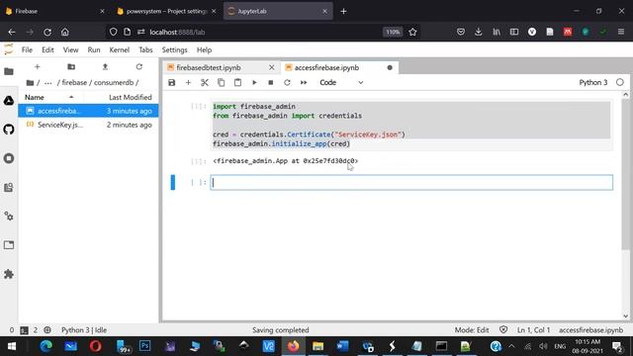
Task: Open the File menu
Action: click(x=27, y=50)
